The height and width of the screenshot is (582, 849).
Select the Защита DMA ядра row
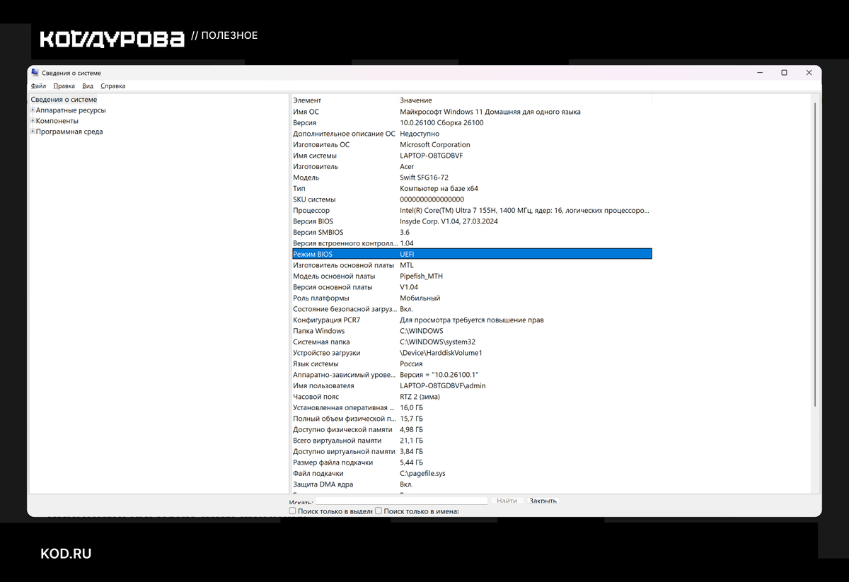pos(472,484)
